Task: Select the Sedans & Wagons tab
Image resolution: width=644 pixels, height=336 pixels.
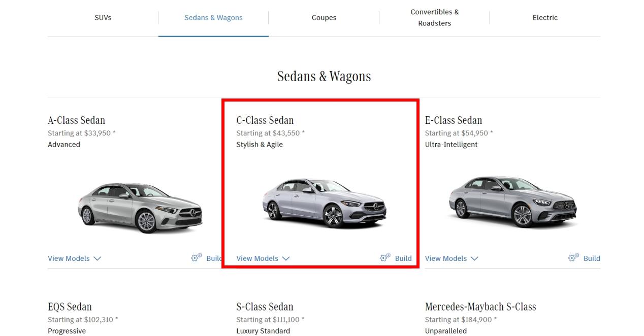Action: click(213, 17)
